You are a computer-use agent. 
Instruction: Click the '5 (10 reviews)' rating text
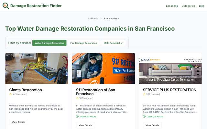click(20, 94)
